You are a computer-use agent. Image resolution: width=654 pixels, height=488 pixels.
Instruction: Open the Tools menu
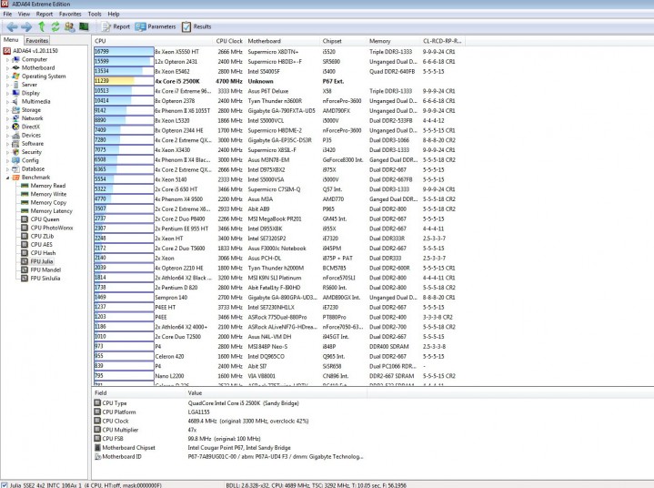point(95,14)
